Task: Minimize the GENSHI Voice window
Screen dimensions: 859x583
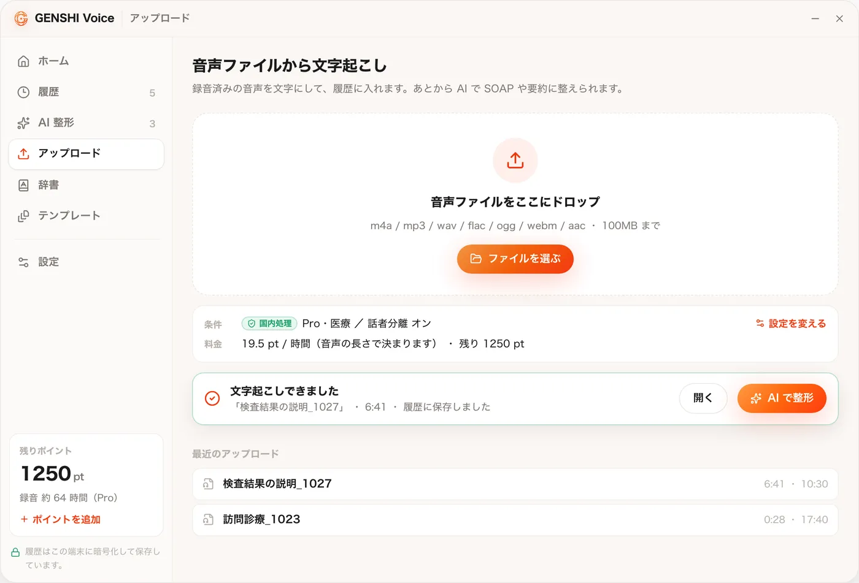Action: click(x=815, y=18)
